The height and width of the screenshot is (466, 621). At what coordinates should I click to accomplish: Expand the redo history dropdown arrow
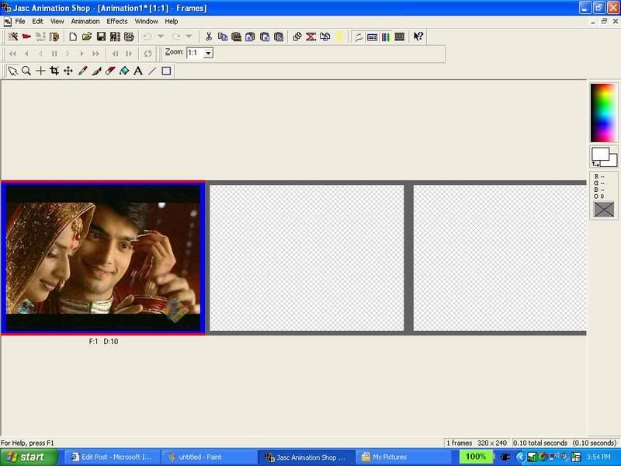tap(189, 37)
